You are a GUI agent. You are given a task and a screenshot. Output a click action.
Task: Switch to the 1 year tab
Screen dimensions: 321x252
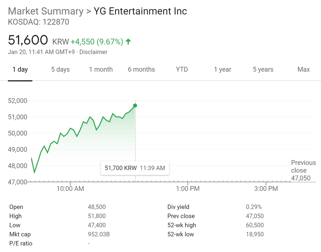pos(223,70)
